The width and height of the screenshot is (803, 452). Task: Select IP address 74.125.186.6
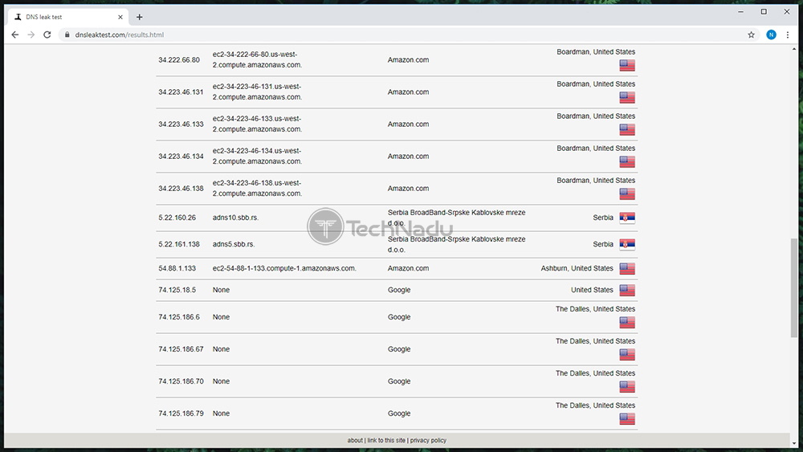pos(179,317)
